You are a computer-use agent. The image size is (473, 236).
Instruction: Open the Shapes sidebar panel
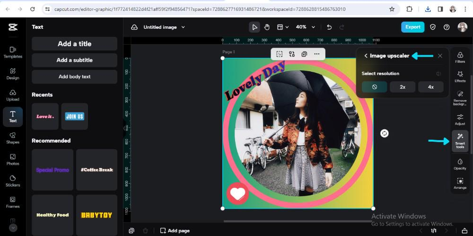(x=13, y=138)
